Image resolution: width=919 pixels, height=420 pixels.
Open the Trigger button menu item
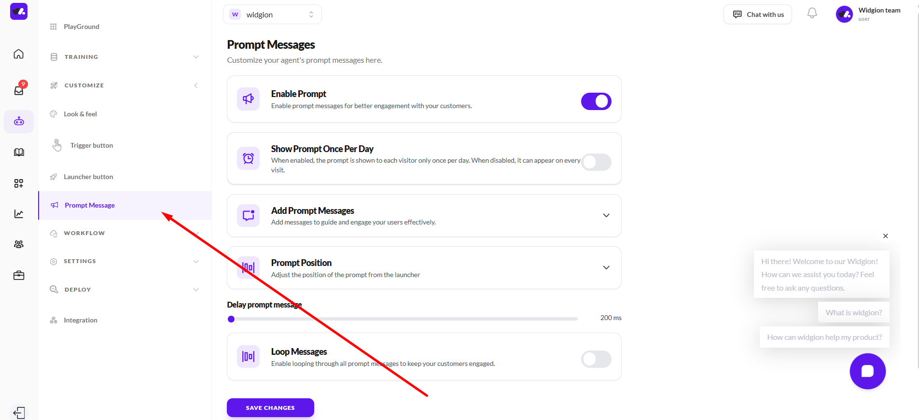click(x=91, y=145)
